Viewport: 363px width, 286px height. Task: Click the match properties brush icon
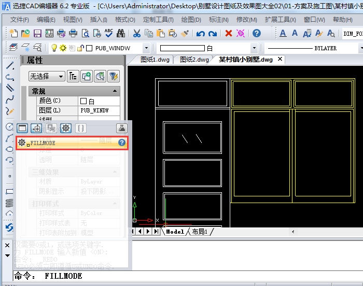coord(185,34)
